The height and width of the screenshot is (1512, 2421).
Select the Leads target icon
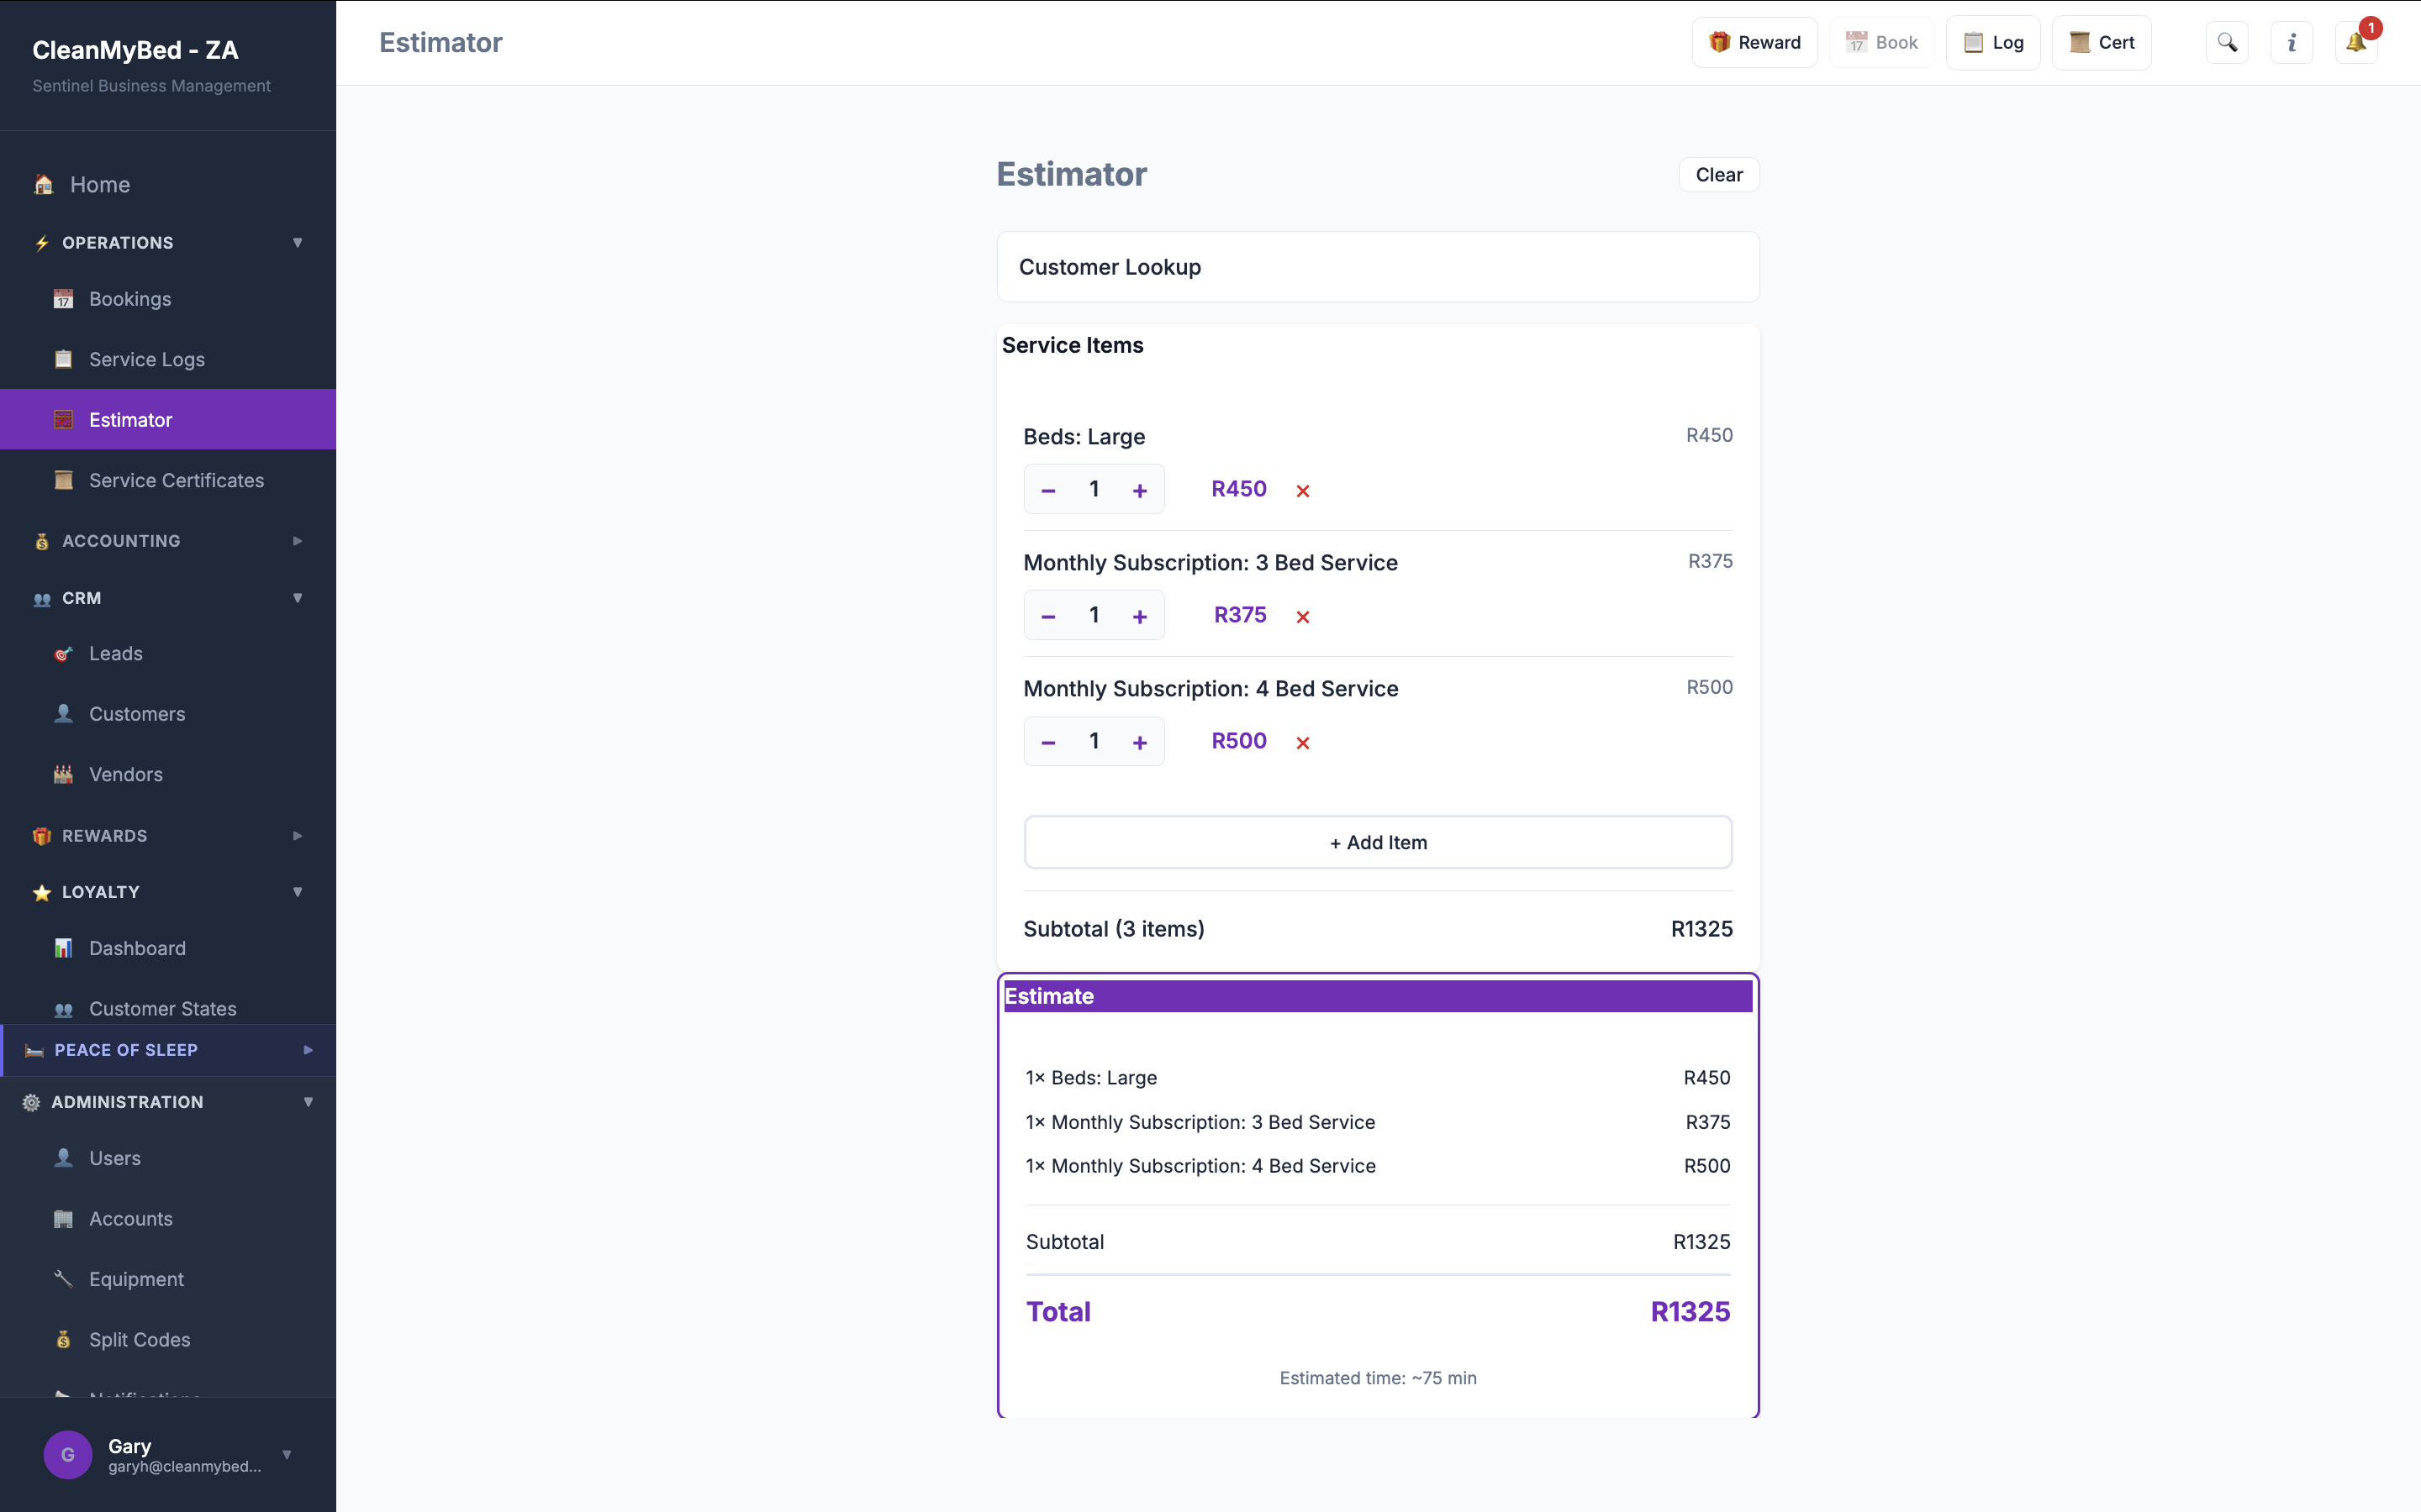click(63, 653)
